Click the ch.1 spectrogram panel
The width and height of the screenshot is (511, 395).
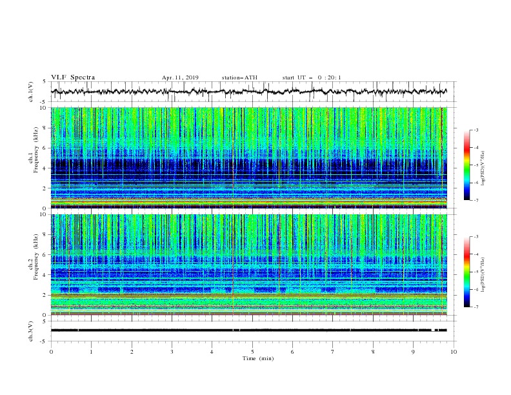[249, 157]
